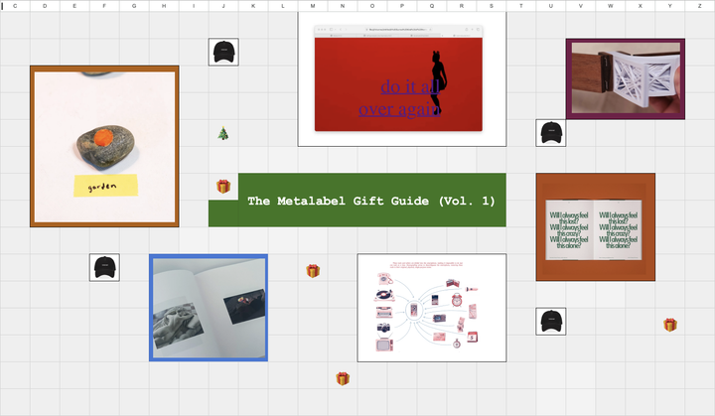This screenshot has width=715, height=416.
Task: Select column header Z
Action: pos(700,6)
